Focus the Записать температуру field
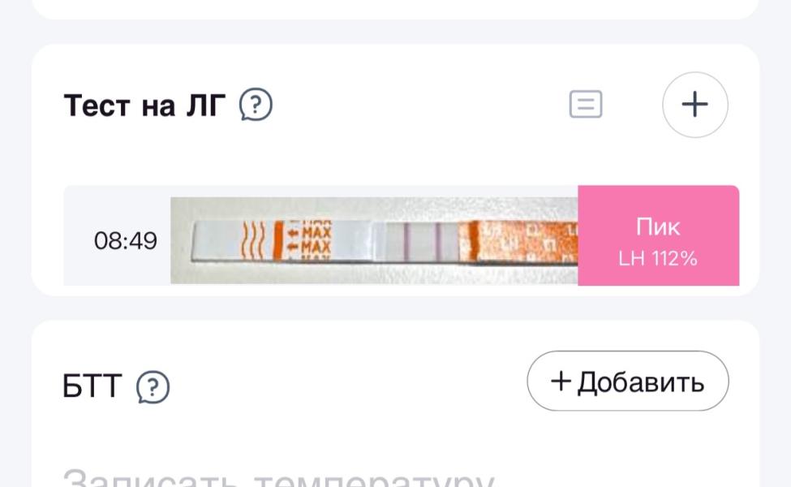Viewport: 791px width, 487px height. coord(278,478)
